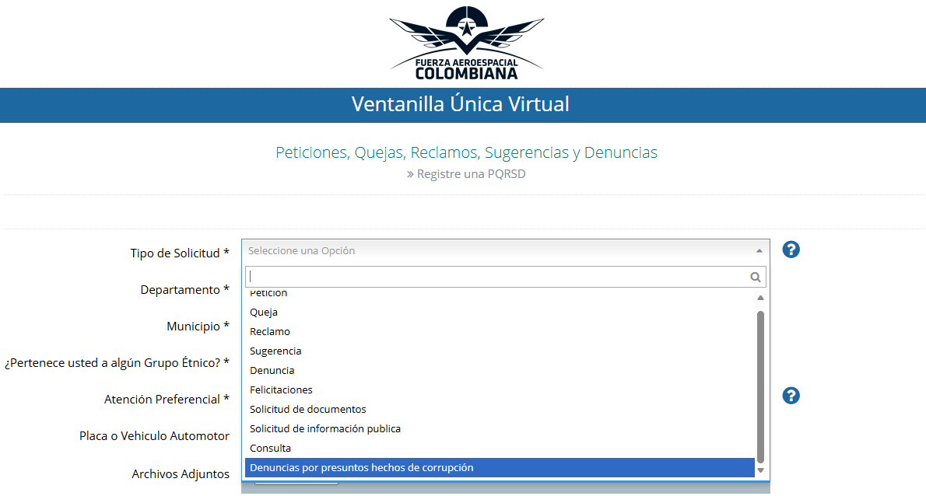The image size is (926, 496).
Task: Click the dropdown list scroll down arrow
Action: [760, 470]
